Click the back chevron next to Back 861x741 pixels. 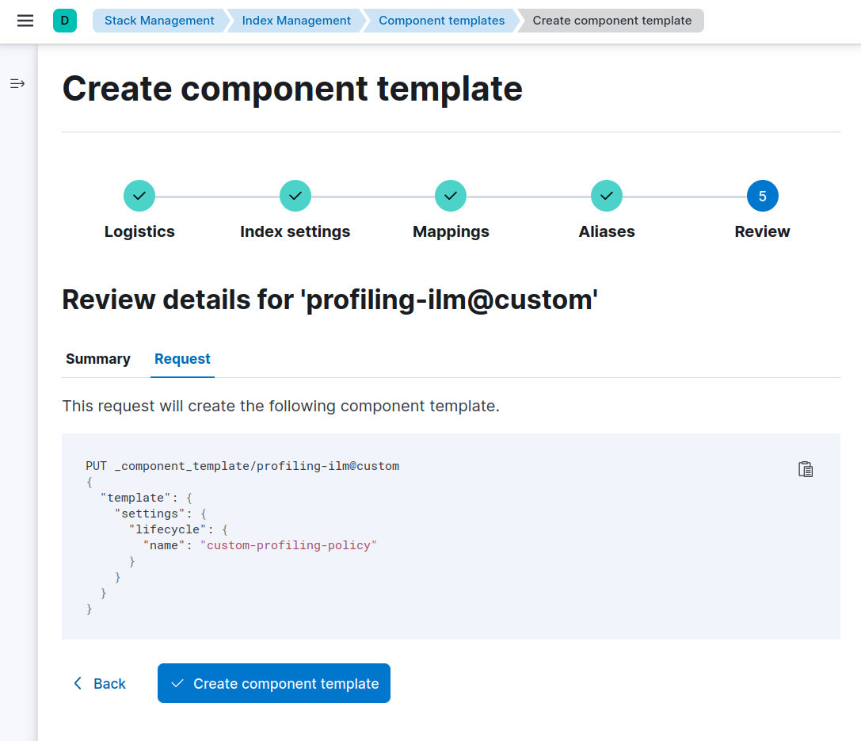[x=78, y=683]
